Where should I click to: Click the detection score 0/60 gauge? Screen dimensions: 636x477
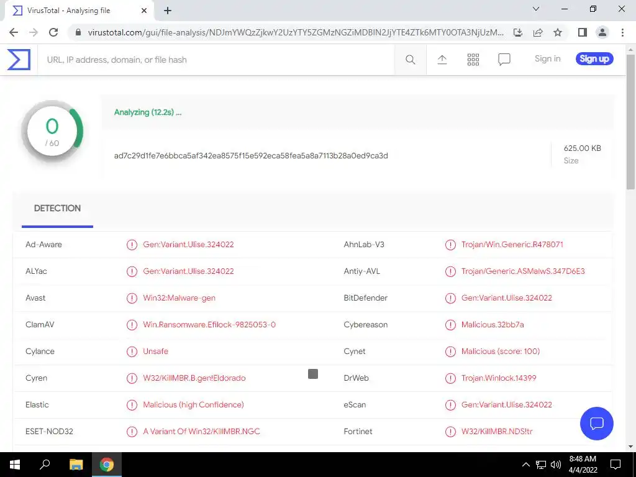point(52,132)
